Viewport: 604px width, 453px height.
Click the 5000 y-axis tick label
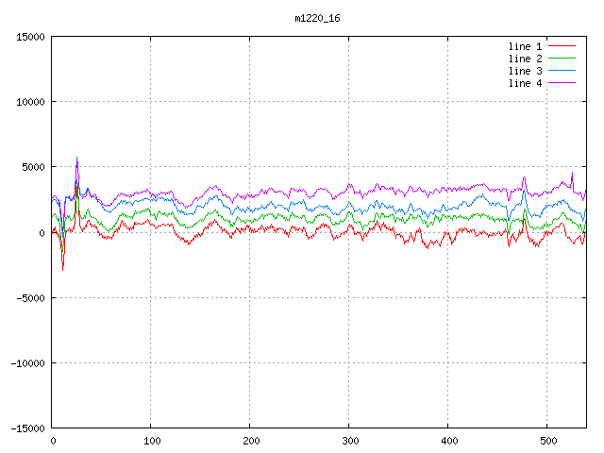pos(32,167)
